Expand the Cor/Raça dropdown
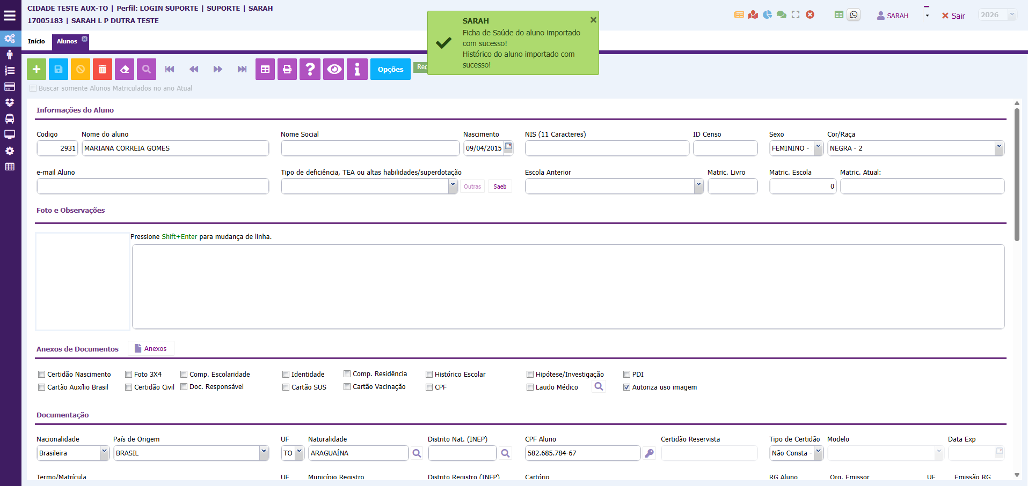 998,148
